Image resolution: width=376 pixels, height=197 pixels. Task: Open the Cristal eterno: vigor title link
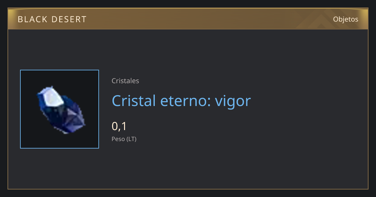click(181, 101)
